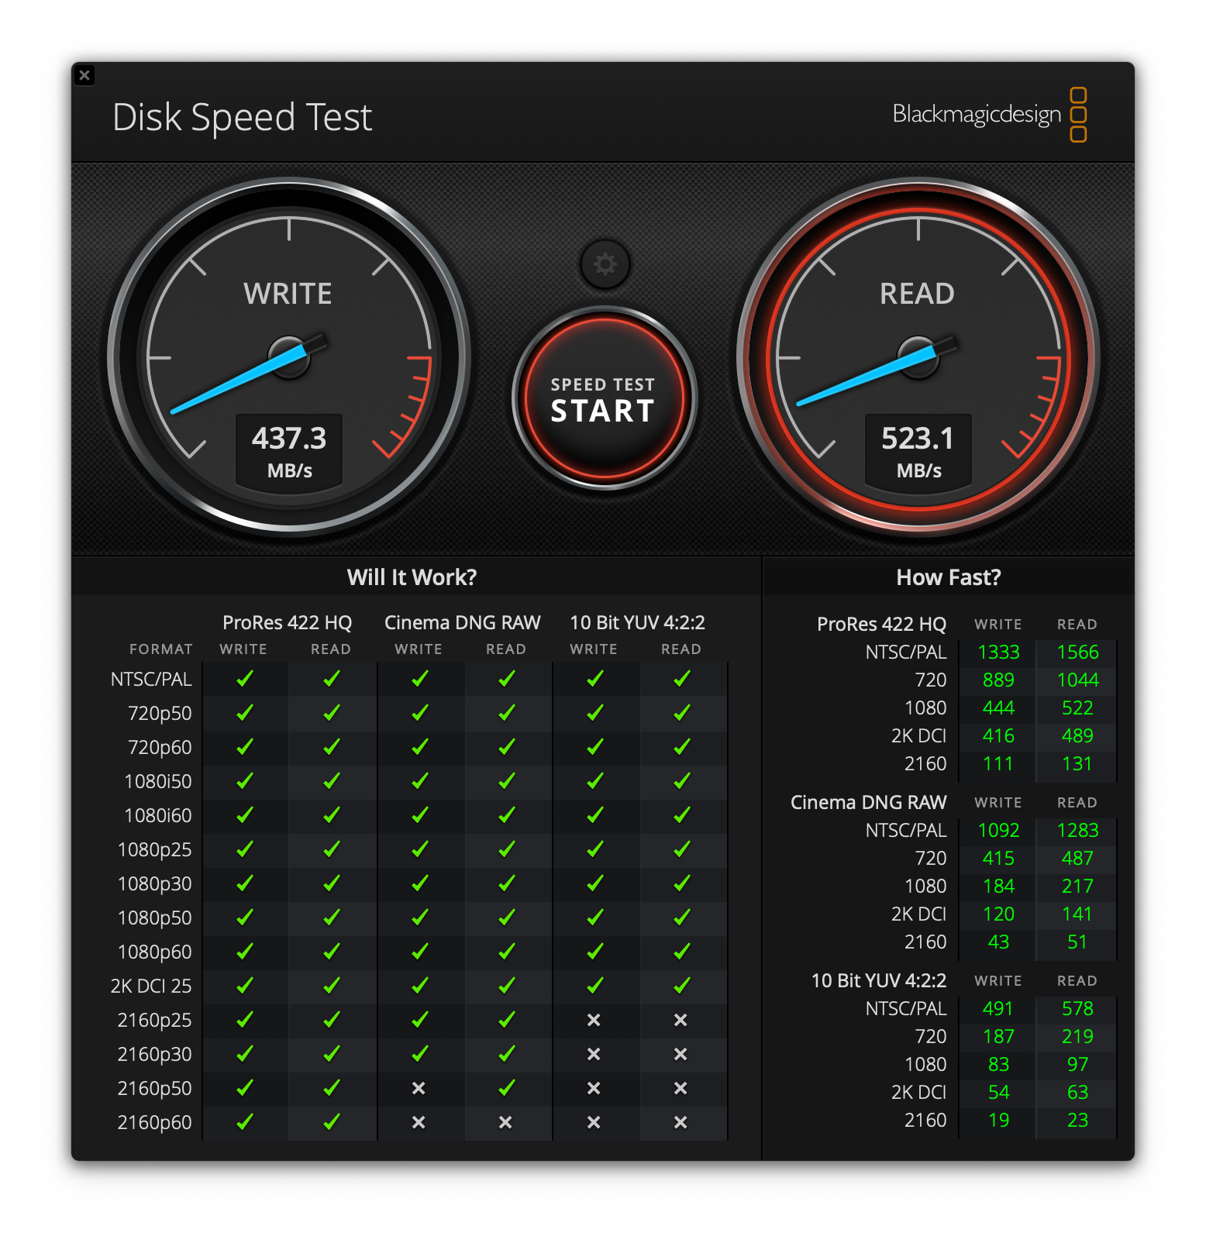
Task: Click the Cinema DNG RAW read X mark for 2160p60
Action: (x=505, y=1123)
